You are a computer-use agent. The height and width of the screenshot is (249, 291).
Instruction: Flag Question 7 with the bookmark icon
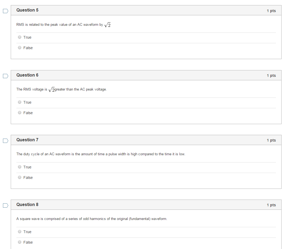pyautogui.click(x=6, y=141)
